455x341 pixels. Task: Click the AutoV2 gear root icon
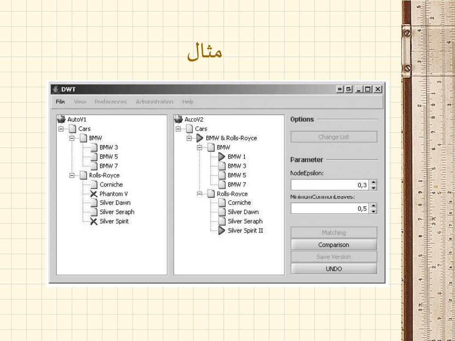(179, 119)
